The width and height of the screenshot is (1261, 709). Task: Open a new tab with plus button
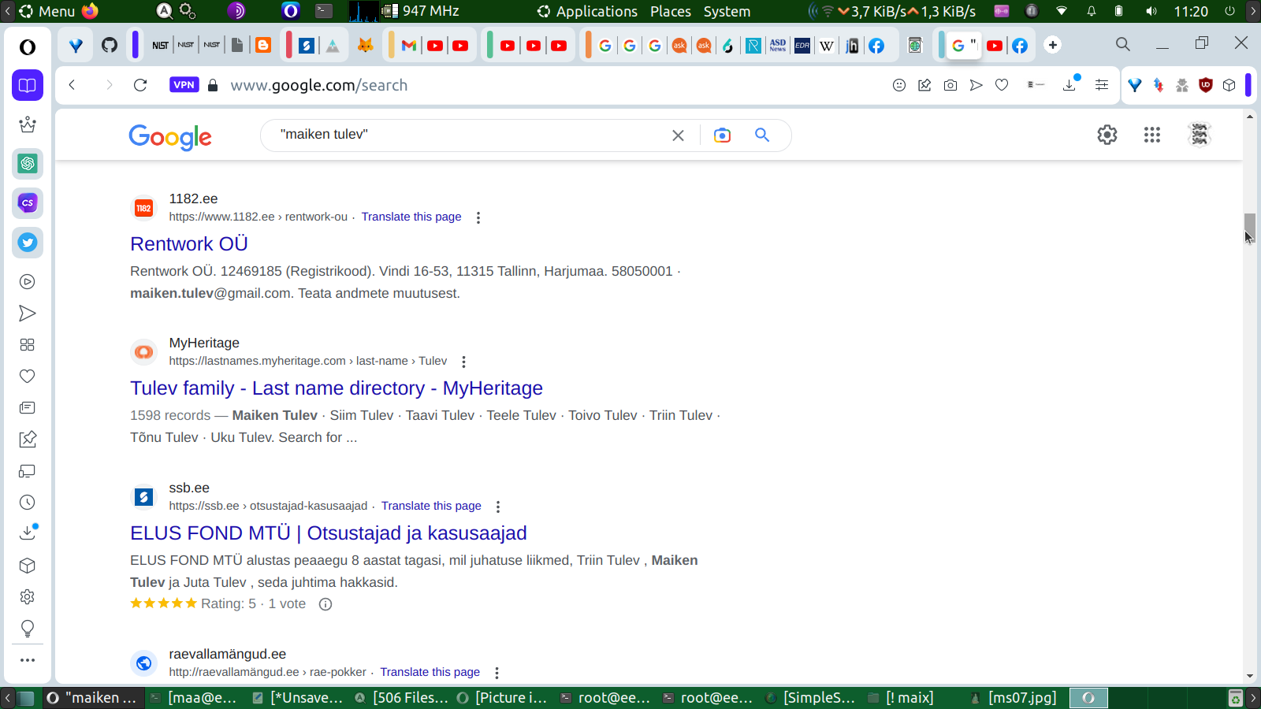tap(1053, 45)
